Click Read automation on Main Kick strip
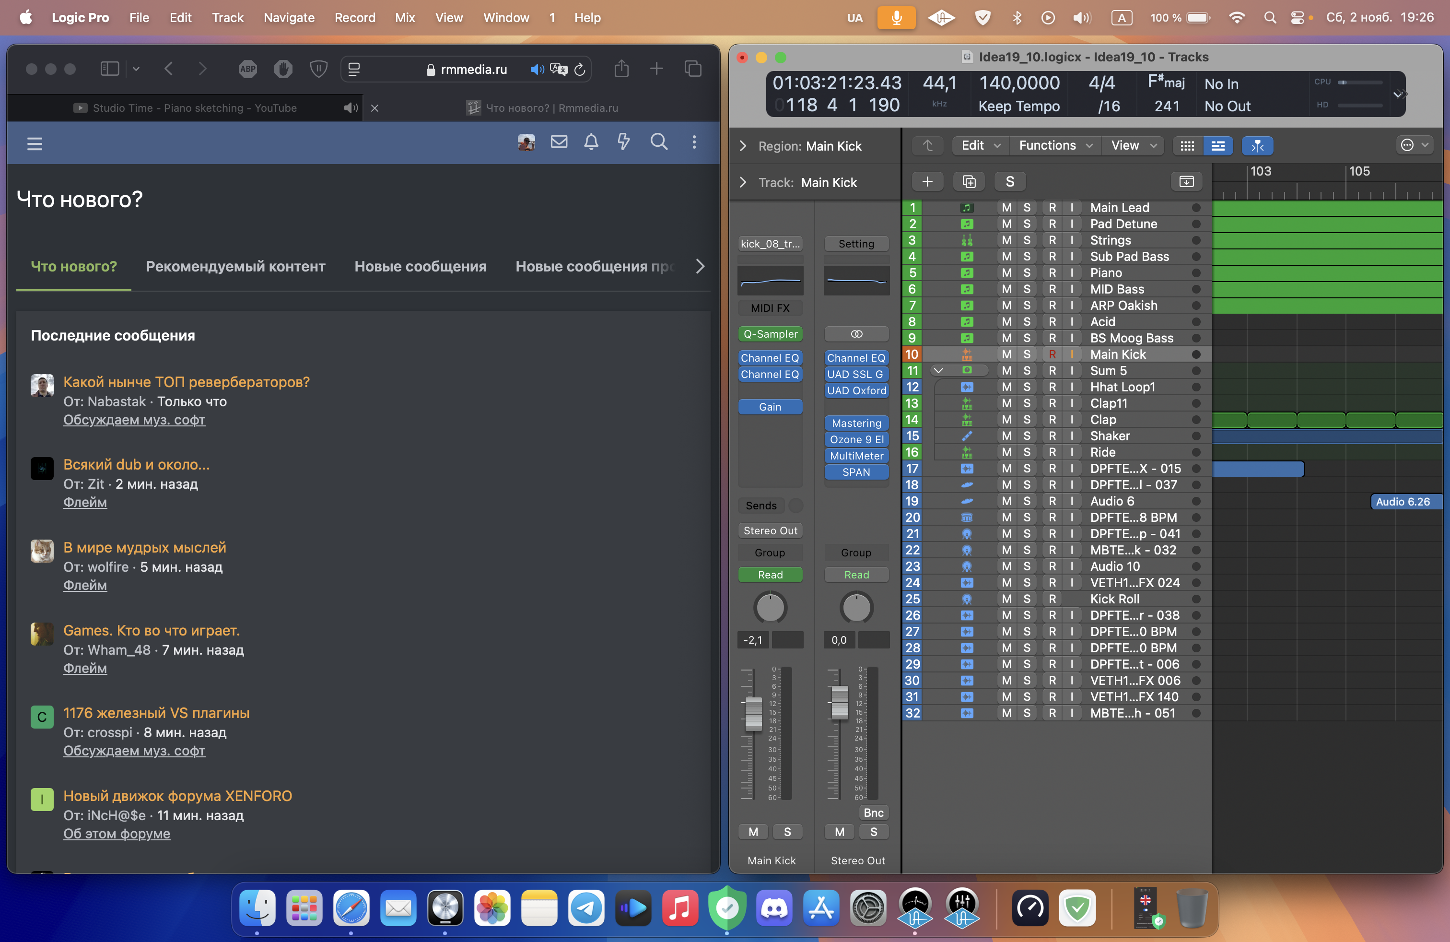The width and height of the screenshot is (1450, 942). coord(770,575)
